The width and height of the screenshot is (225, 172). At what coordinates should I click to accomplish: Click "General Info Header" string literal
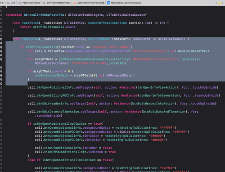111,47
